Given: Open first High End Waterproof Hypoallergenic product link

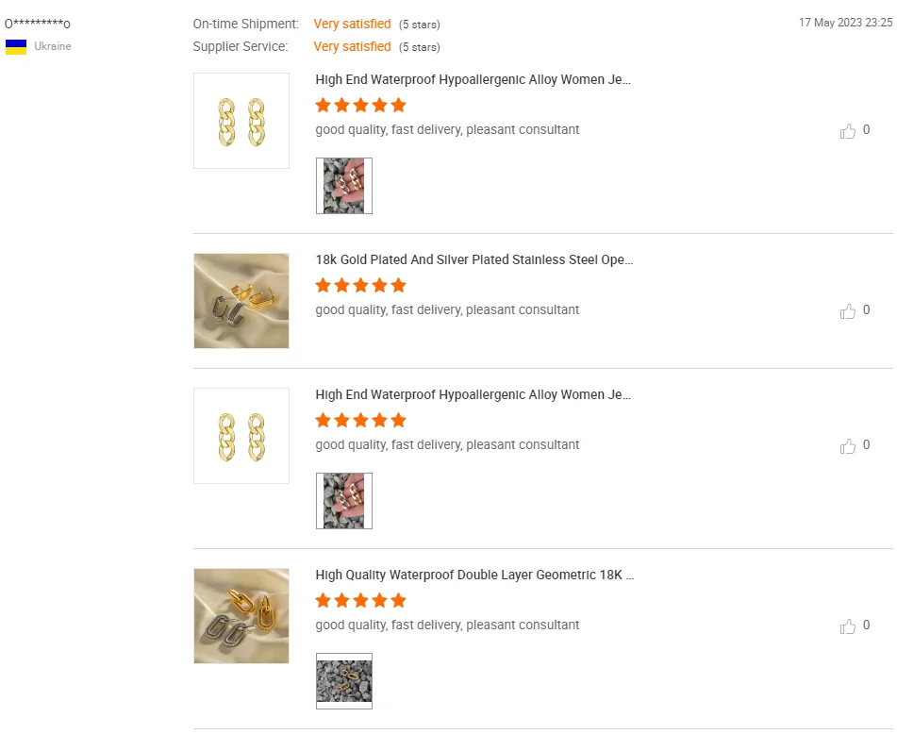Looking at the screenshot, I should click(473, 80).
